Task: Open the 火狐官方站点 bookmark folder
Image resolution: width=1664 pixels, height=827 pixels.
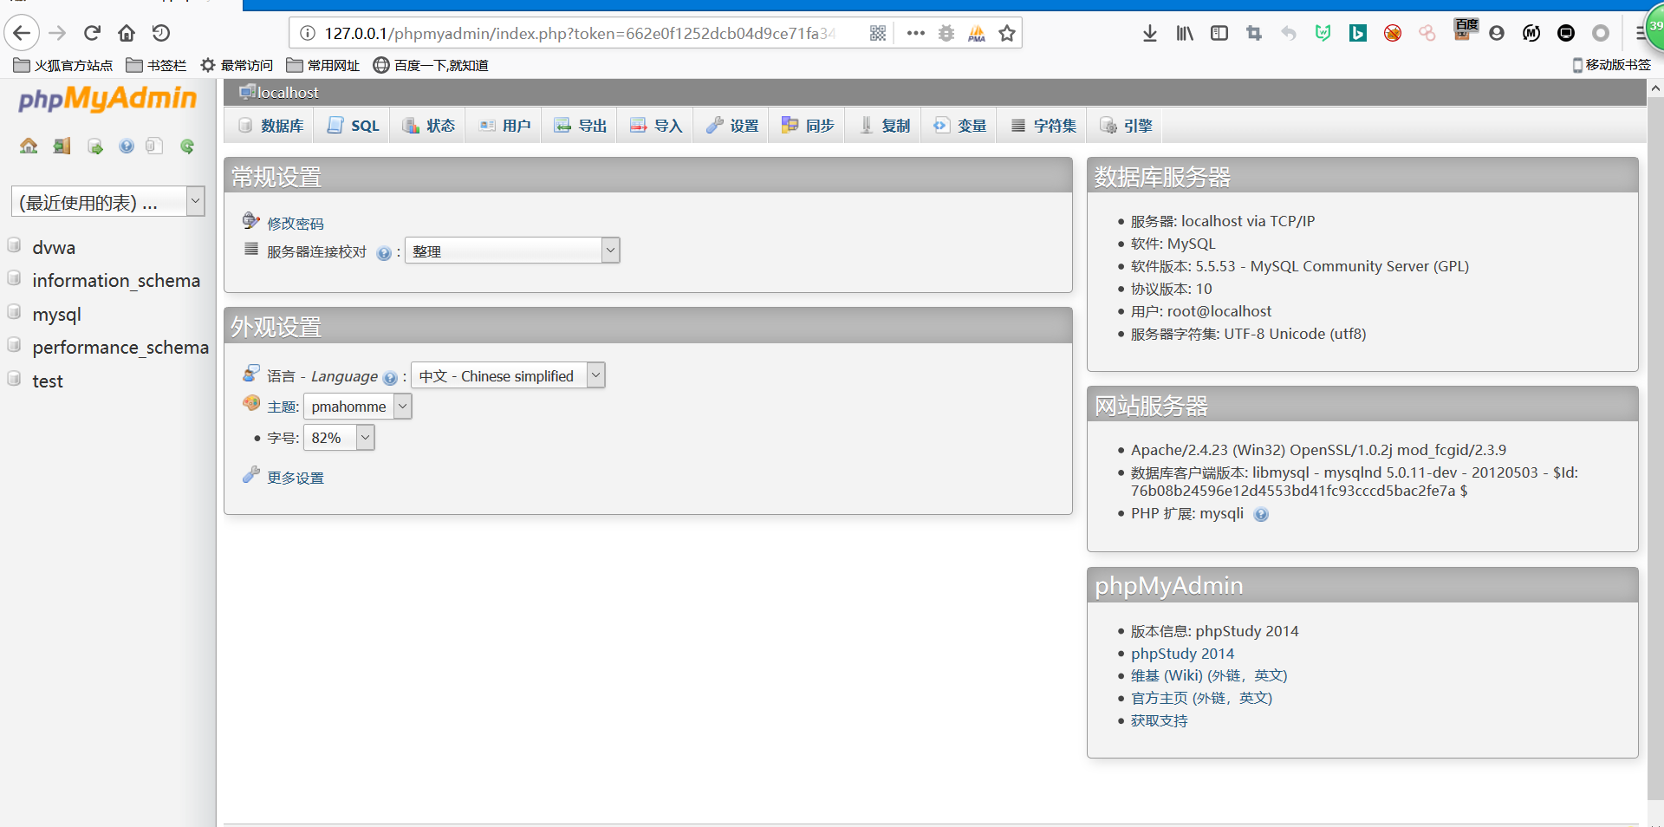Action: pyautogui.click(x=63, y=65)
